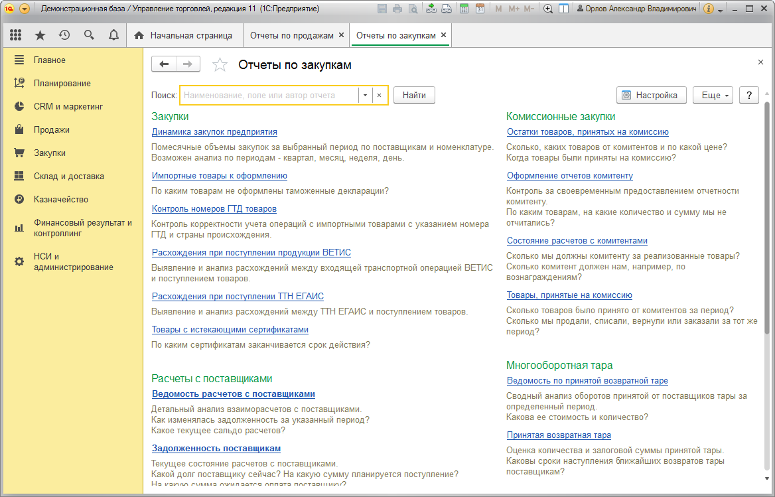This screenshot has height=497, width=775.
Task: Expand the arrow beside the info icon
Action: (721, 9)
